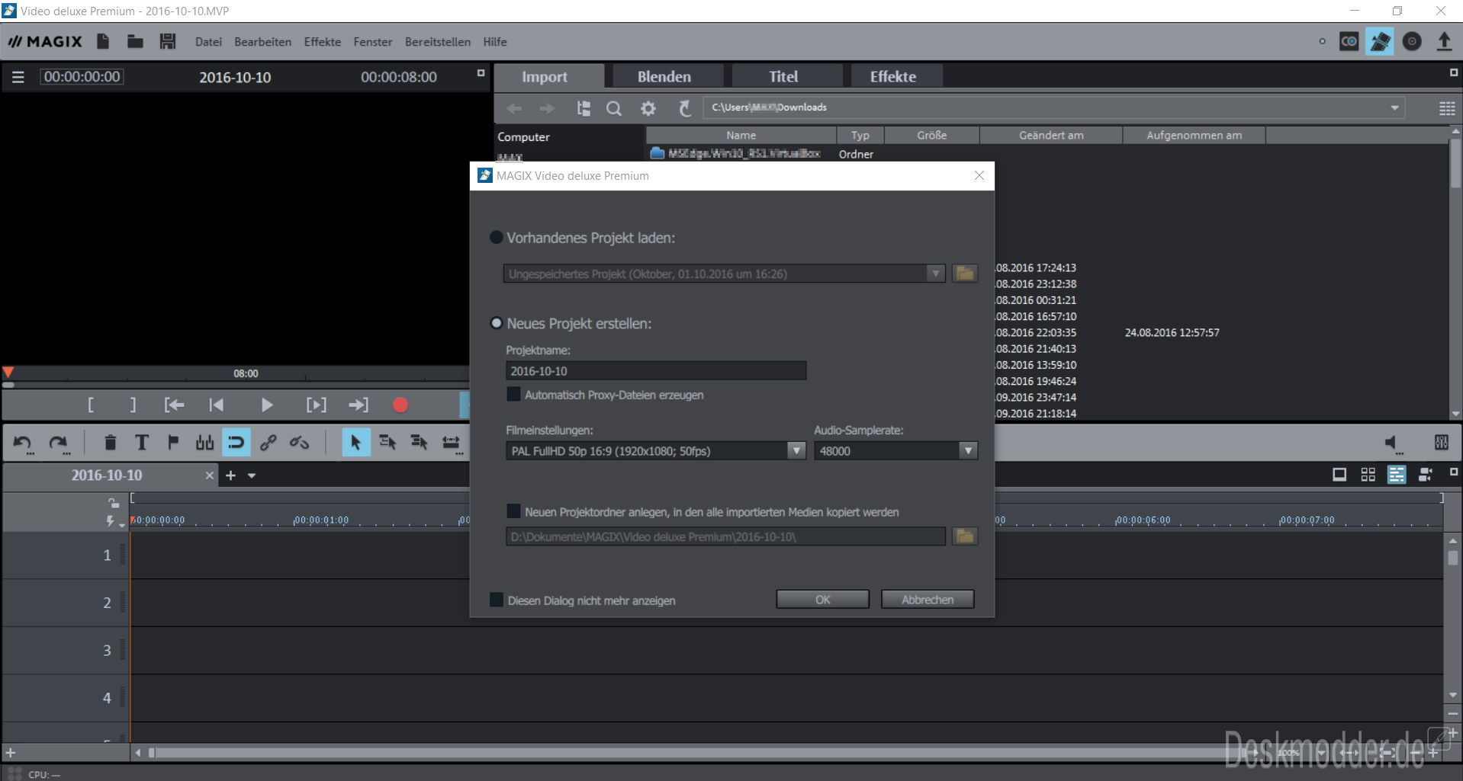1463x781 pixels.
Task: Confirm dialog with OK button
Action: click(x=822, y=600)
